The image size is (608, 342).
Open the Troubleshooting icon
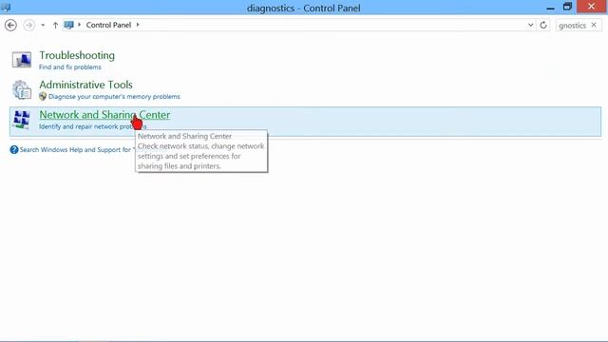[22, 60]
